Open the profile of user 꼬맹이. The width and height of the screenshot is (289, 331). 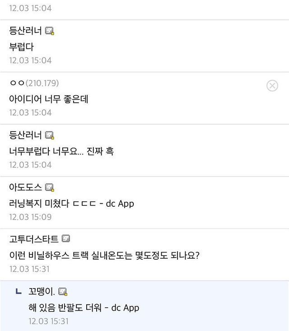pyautogui.click(x=42, y=292)
